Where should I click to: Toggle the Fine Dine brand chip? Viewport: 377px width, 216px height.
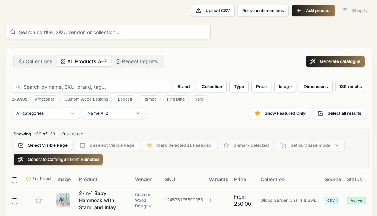176,99
